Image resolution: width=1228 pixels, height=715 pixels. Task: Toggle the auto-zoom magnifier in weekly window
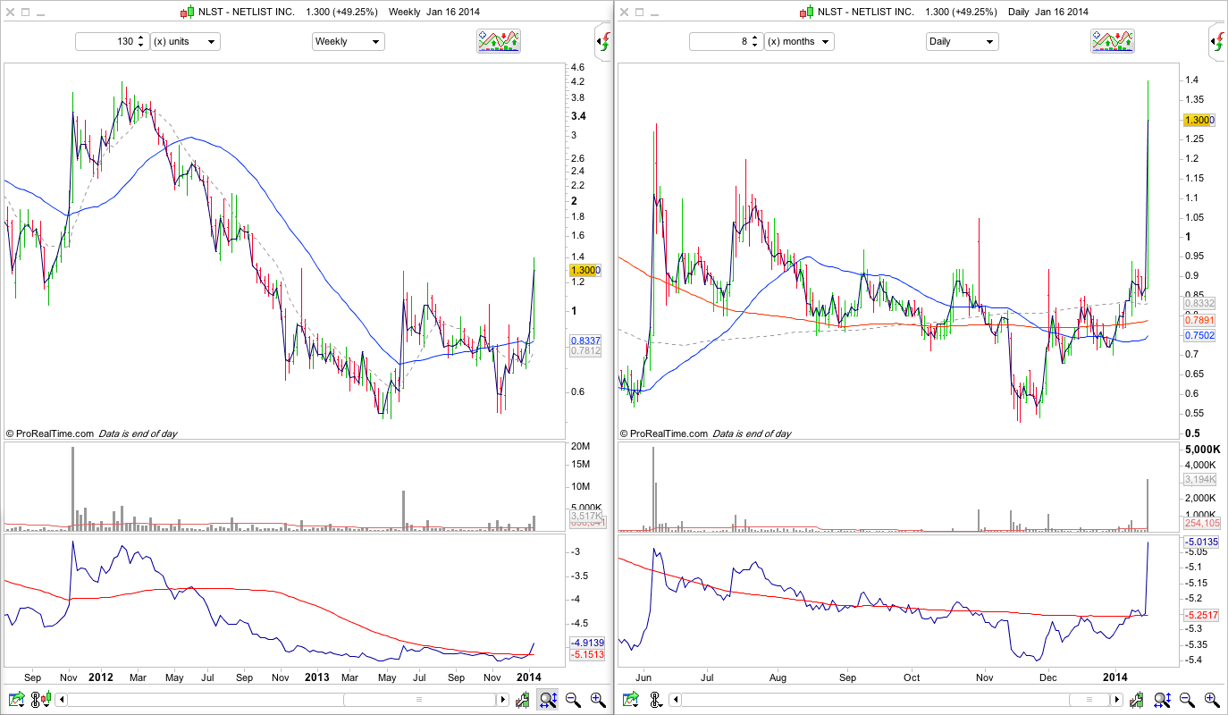point(548,700)
